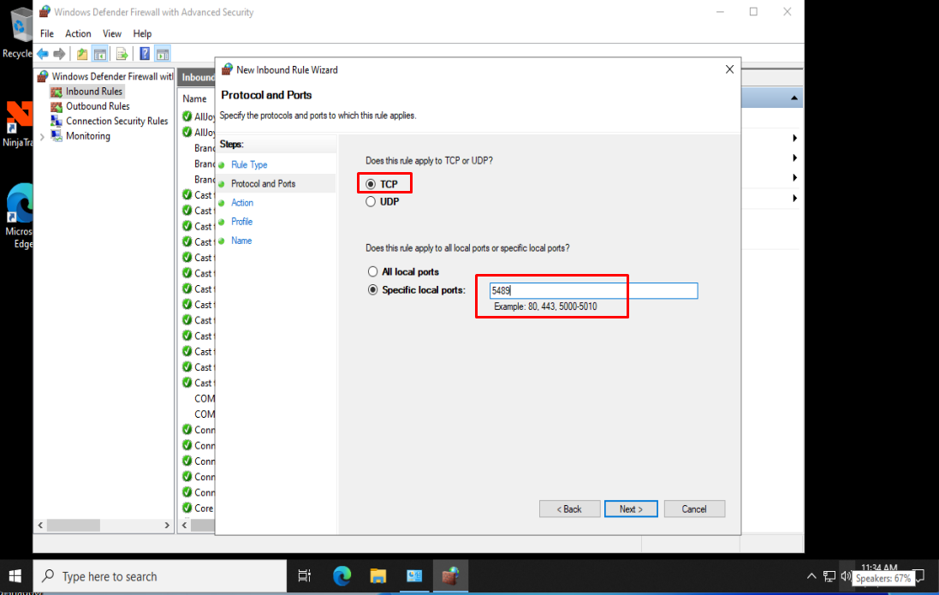Click the Name column header
This screenshot has width=939, height=595.
pos(194,98)
